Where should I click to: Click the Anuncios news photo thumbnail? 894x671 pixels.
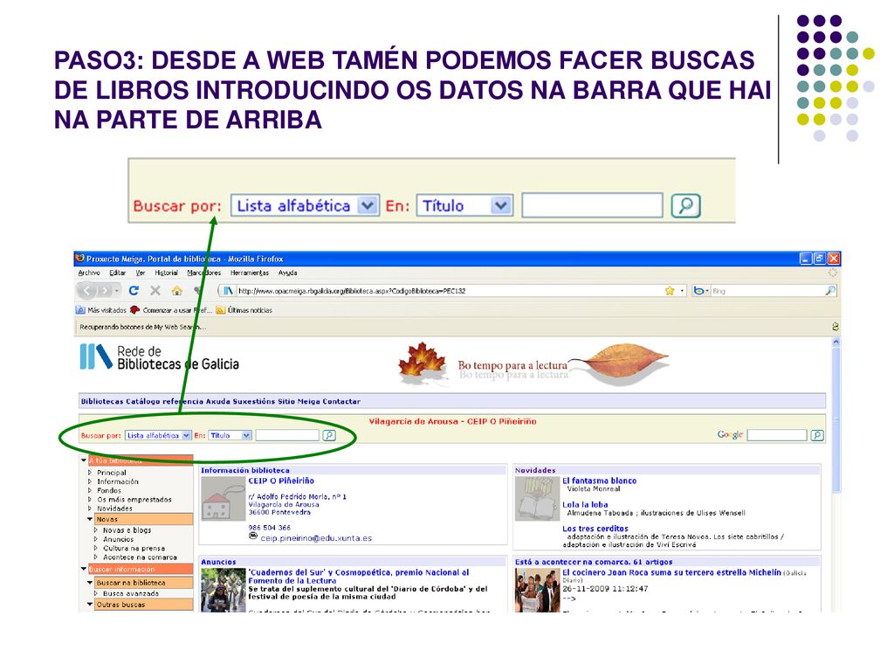(x=223, y=590)
